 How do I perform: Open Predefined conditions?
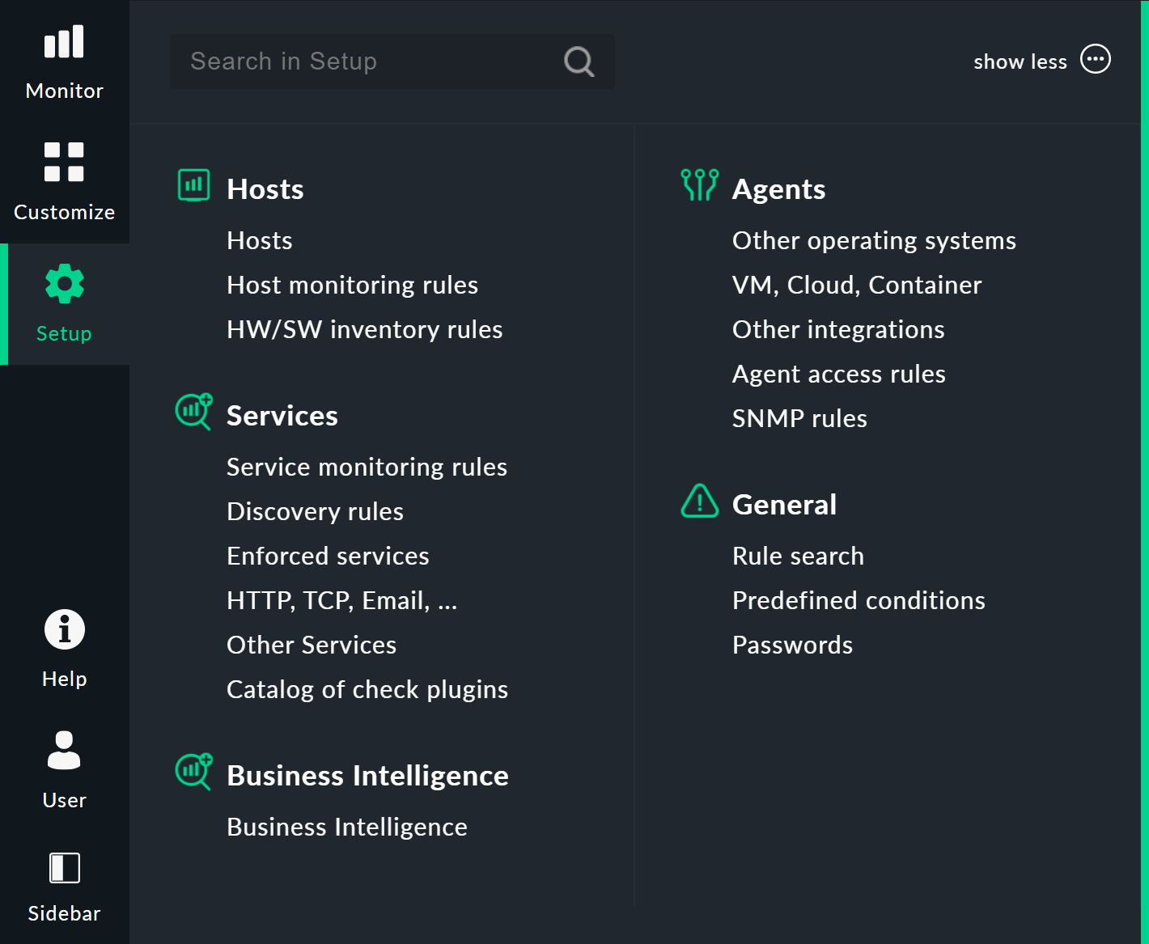(x=859, y=600)
